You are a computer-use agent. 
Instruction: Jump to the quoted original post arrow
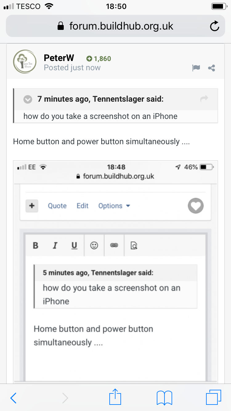(x=204, y=99)
